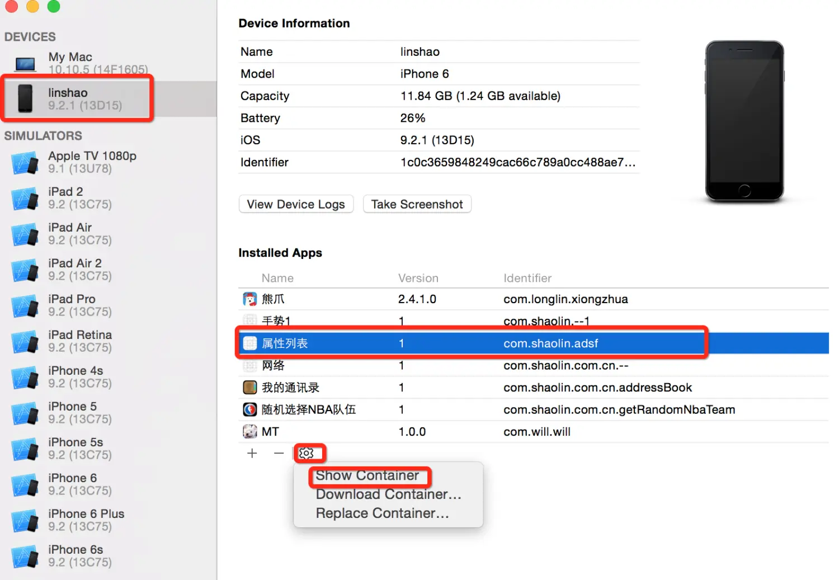
Task: Click the com.will.will identifier
Action: 537,432
